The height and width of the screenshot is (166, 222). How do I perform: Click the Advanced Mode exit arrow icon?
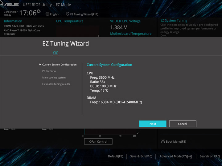pos(190,156)
